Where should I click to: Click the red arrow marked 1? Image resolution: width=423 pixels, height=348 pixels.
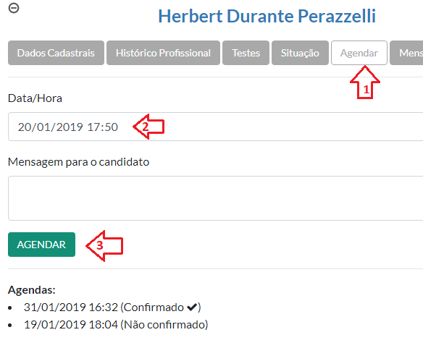[x=365, y=82]
